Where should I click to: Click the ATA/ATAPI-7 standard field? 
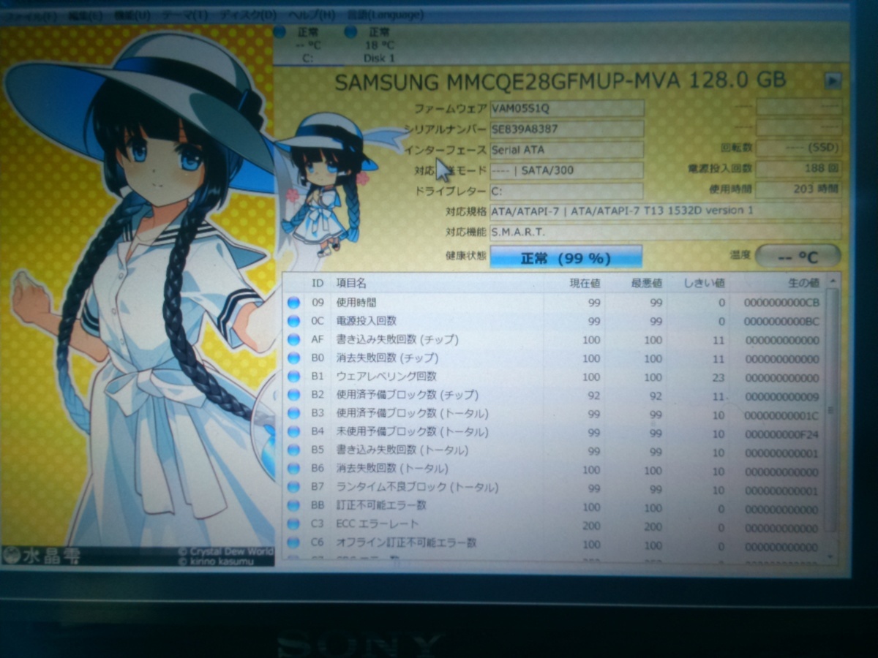pyautogui.click(x=665, y=211)
